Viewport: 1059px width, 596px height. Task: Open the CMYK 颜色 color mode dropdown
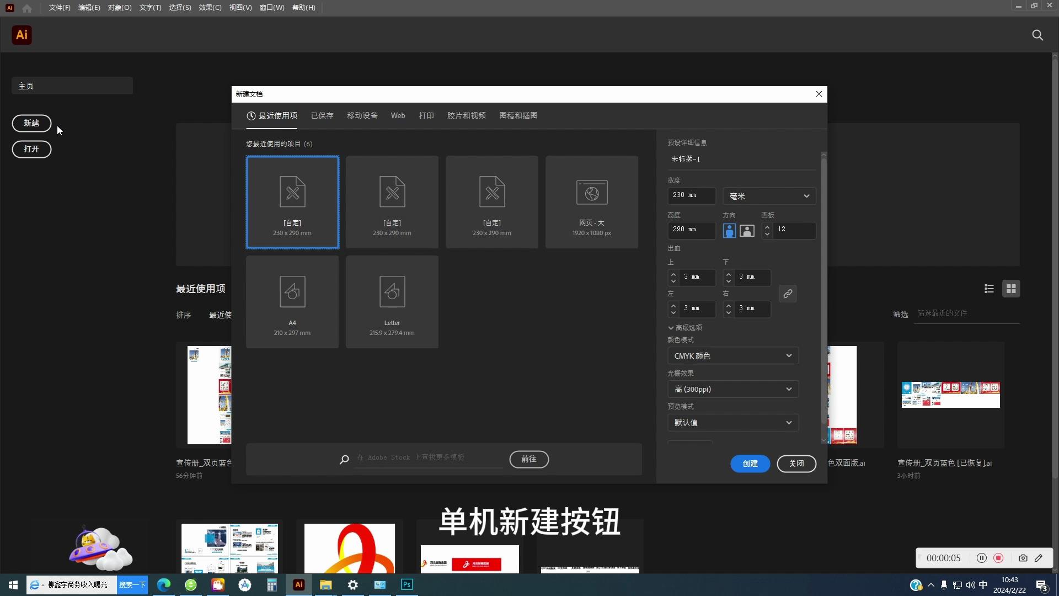[x=733, y=356]
